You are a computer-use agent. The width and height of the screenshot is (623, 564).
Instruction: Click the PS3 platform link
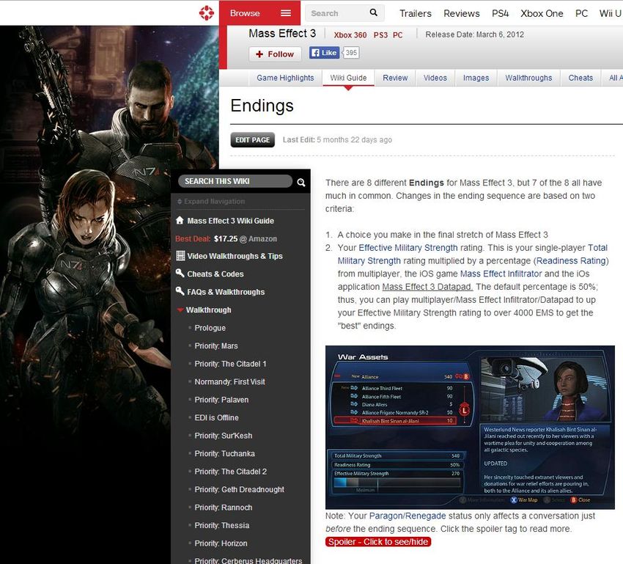point(380,35)
